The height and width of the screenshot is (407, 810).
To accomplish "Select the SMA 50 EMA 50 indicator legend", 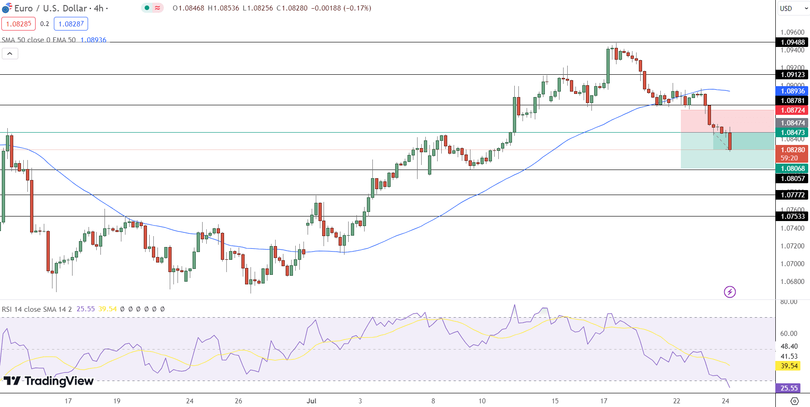I will 39,40.
